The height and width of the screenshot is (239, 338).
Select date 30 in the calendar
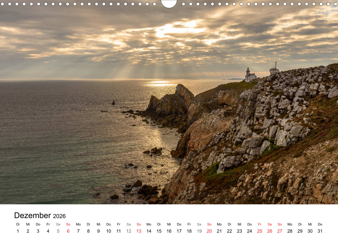[310, 231]
